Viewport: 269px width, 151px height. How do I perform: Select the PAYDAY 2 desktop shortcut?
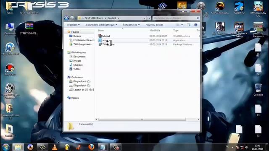tap(239, 8)
